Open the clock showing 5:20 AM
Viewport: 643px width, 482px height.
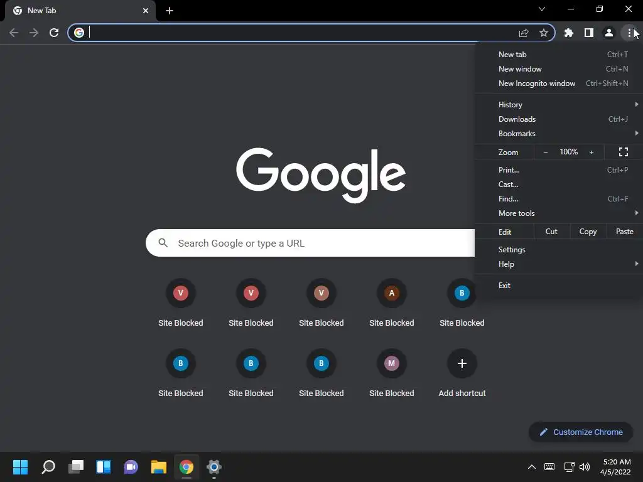tap(615, 467)
